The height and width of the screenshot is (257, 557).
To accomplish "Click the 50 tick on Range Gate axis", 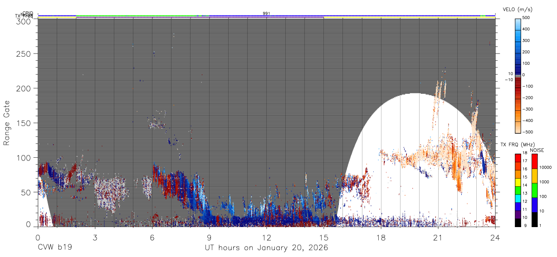I will pyautogui.click(x=27, y=192).
